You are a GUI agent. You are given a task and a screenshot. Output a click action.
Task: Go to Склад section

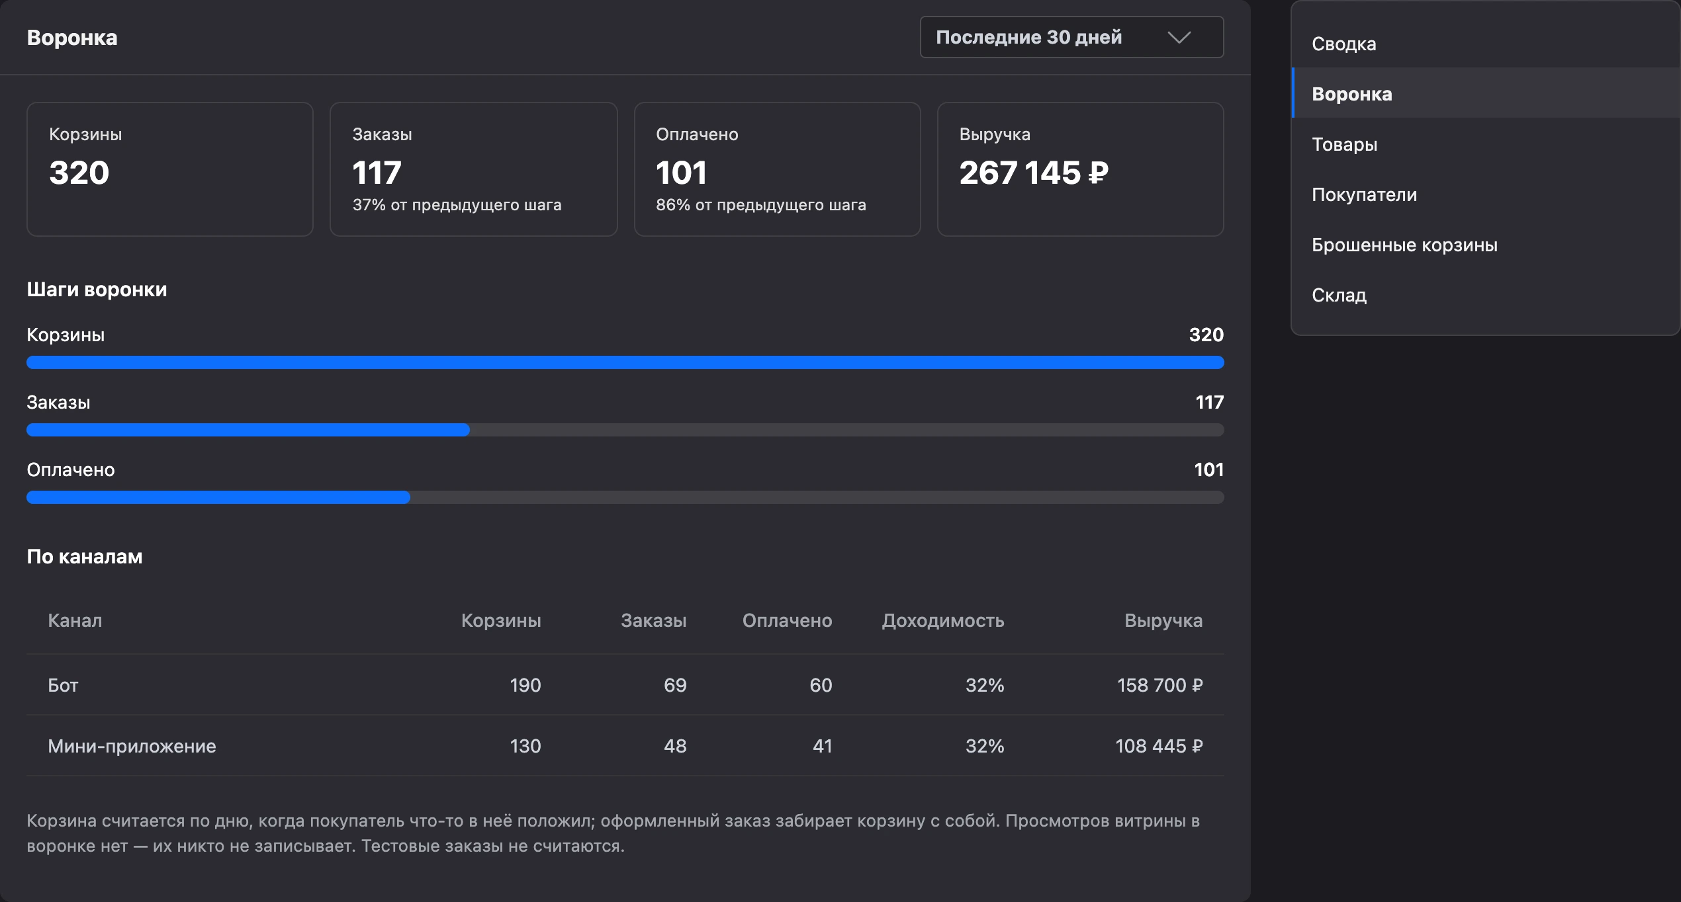point(1486,295)
